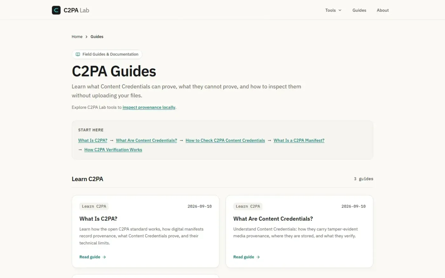Open the About page
The image size is (445, 278).
[x=383, y=10]
